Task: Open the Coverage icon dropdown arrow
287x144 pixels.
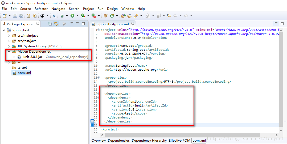Action: pyautogui.click(x=88, y=16)
